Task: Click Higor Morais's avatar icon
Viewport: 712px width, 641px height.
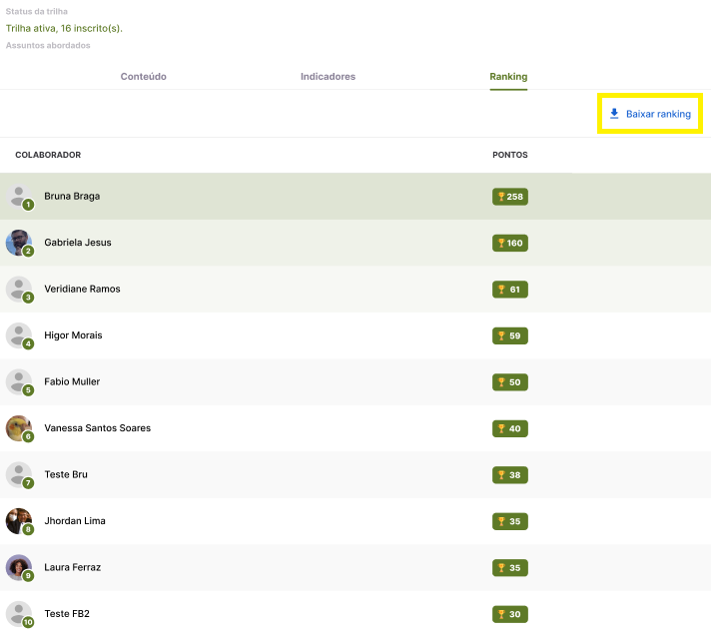Action: pos(19,335)
